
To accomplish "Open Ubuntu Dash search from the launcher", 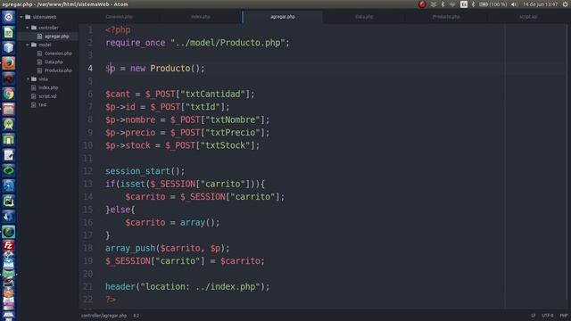I will [x=8, y=17].
